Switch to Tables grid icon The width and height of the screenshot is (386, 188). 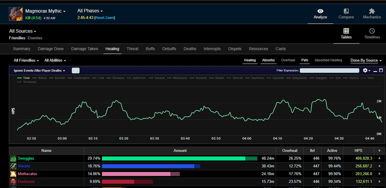(x=346, y=31)
